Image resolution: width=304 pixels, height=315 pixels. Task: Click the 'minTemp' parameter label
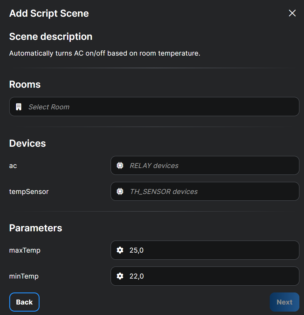tap(24, 276)
